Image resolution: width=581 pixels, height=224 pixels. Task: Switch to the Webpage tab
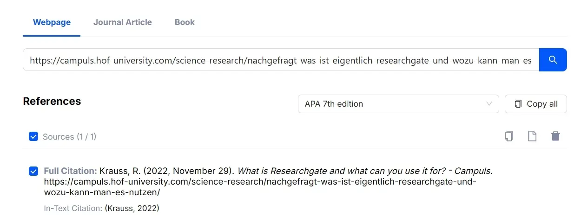click(52, 22)
